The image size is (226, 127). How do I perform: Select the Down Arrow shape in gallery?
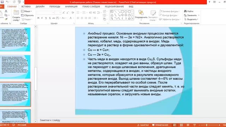tap(126, 15)
